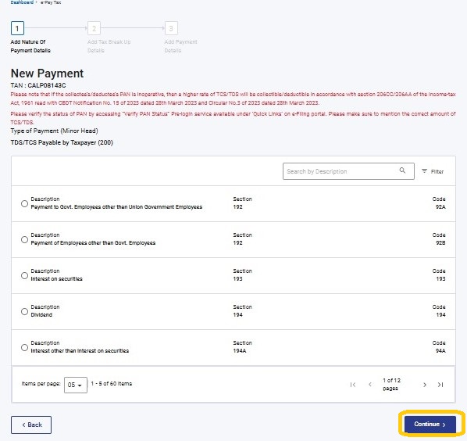
Task: Jump to last page arrow
Action: click(440, 385)
